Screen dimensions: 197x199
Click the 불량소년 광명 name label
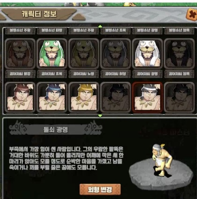(x=147, y=31)
